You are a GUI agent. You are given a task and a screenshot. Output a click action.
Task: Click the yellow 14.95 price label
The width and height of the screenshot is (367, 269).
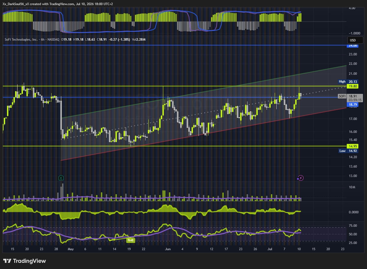click(353, 146)
